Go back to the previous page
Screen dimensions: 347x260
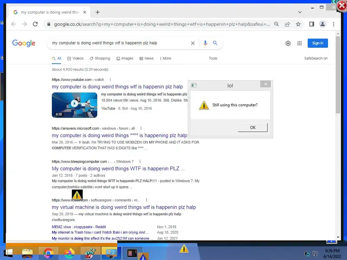pos(14,24)
